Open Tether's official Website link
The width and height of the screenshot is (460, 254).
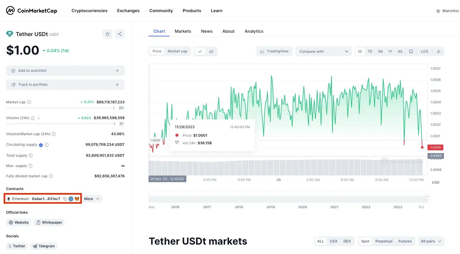click(18, 222)
